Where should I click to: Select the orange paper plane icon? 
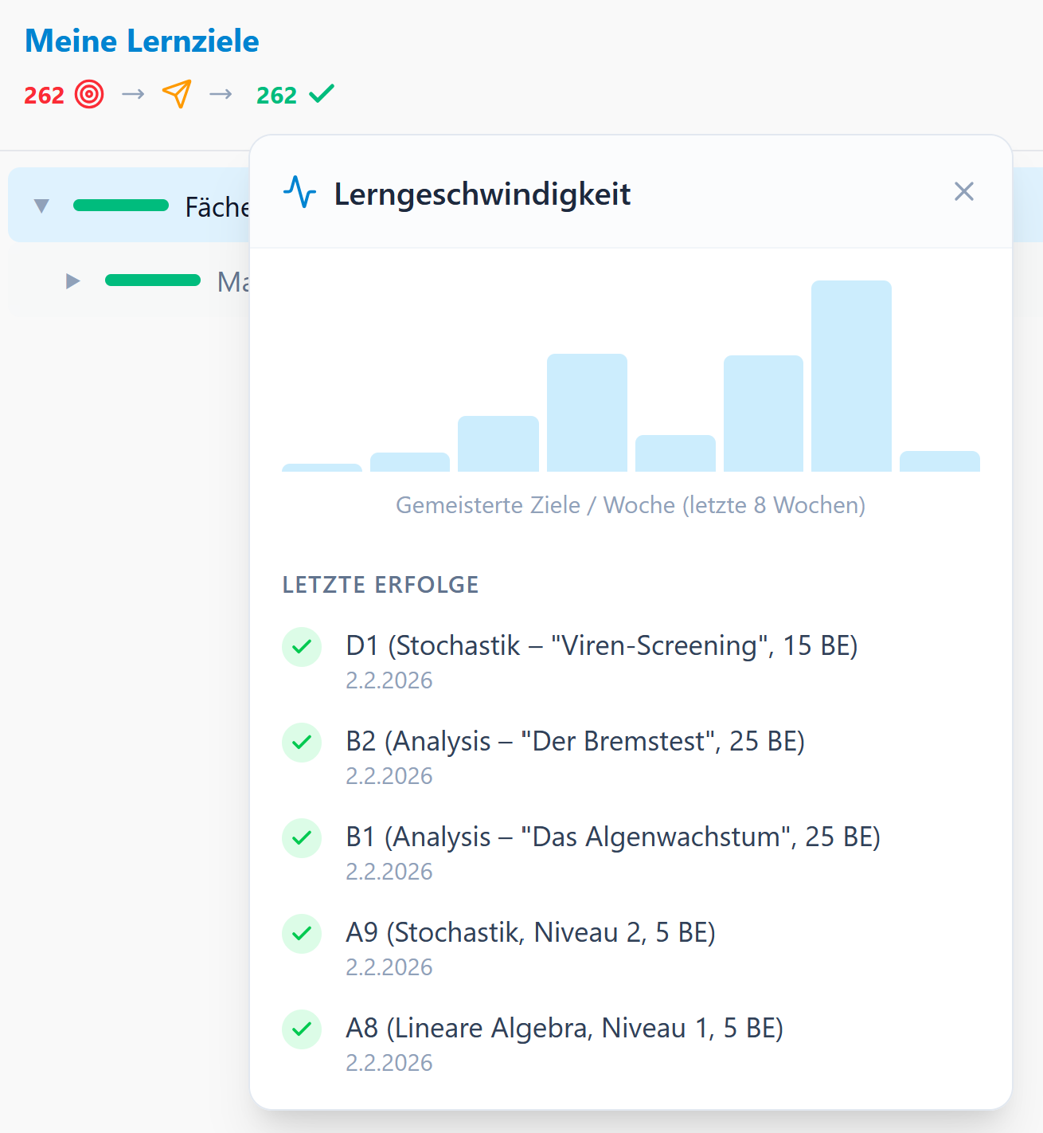176,95
